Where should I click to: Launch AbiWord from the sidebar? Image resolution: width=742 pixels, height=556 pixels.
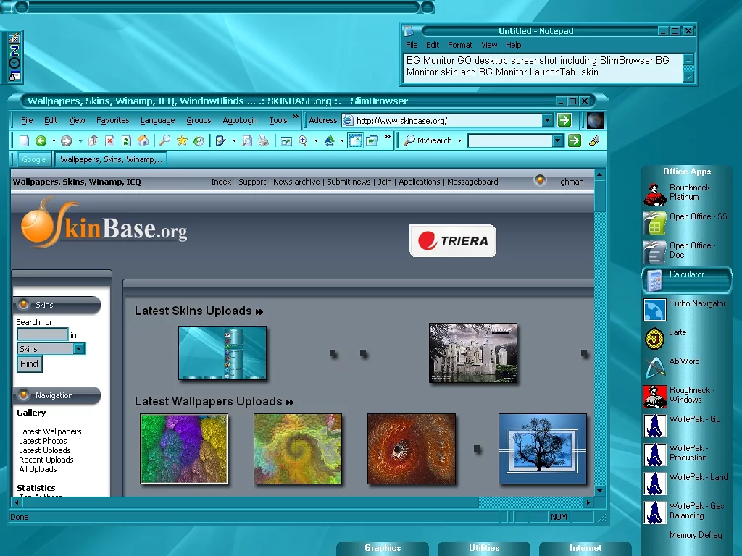point(655,367)
